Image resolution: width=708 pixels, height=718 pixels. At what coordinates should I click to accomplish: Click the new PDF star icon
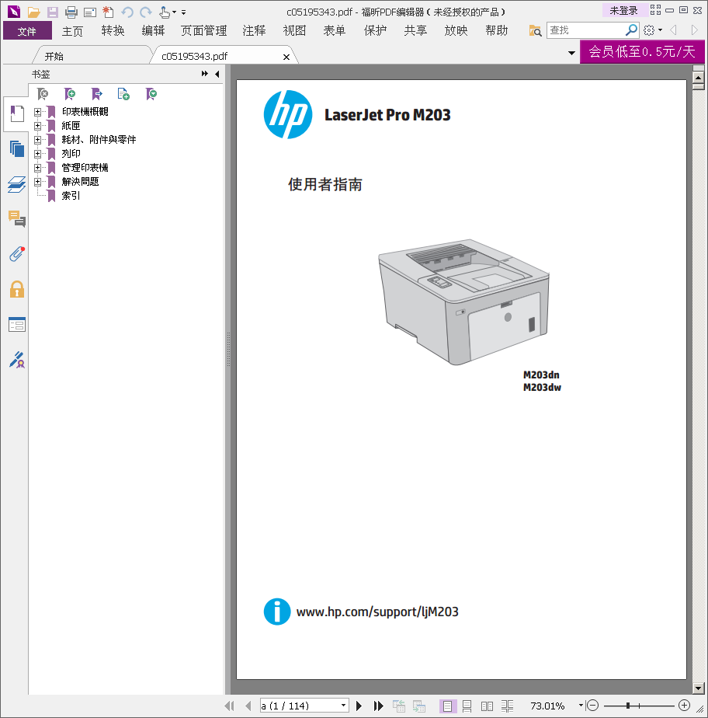coord(108,12)
